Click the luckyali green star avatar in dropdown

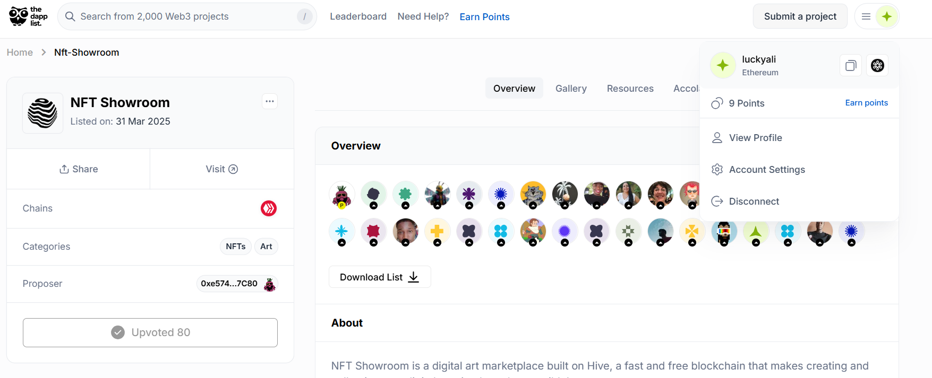pos(723,65)
